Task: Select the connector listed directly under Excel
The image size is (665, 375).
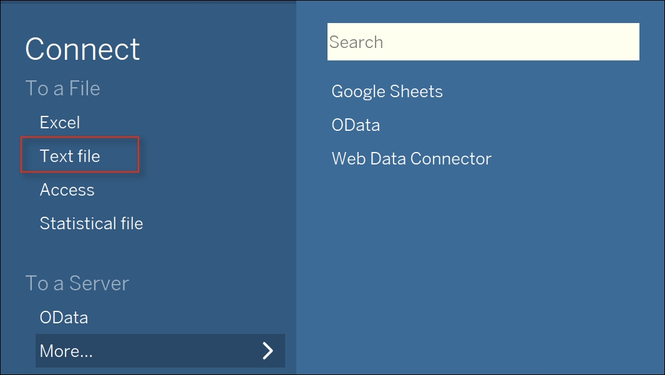Action: (69, 156)
